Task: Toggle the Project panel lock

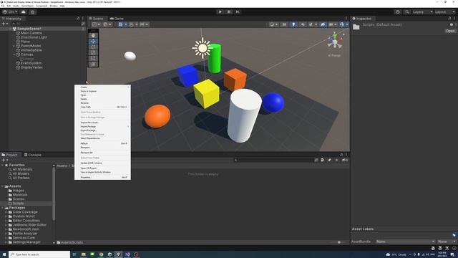Action: coord(341,155)
